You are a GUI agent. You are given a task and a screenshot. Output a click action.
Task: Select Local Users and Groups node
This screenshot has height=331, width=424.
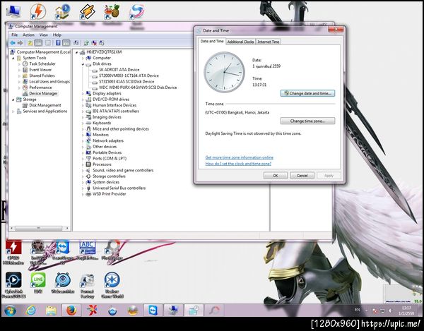click(49, 82)
